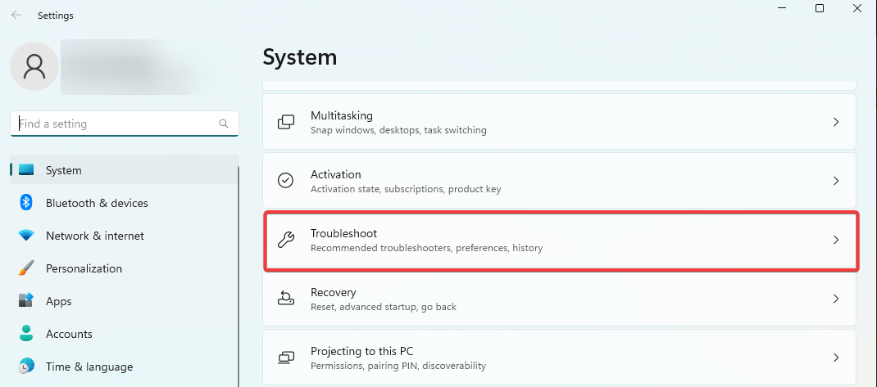
Task: Click the Projecting to this PC icon
Action: point(286,358)
